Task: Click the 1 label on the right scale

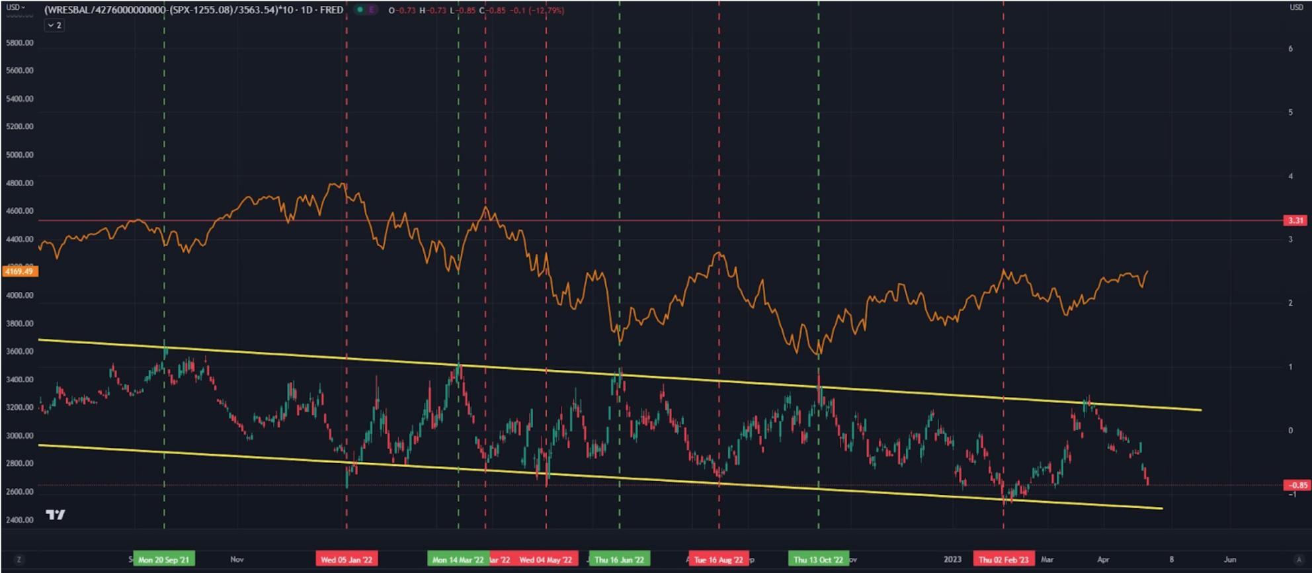Action: pos(1290,367)
